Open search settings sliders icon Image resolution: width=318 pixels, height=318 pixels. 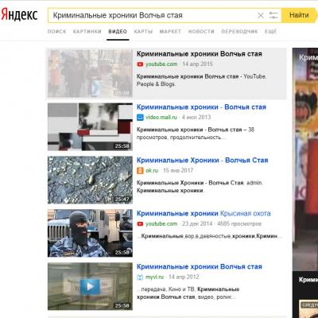[273, 15]
